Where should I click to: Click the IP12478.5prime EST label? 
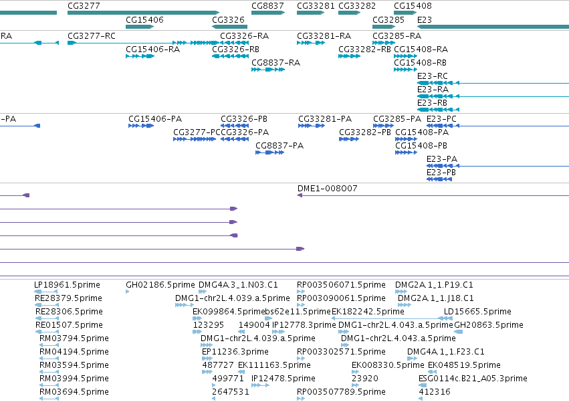(283, 379)
